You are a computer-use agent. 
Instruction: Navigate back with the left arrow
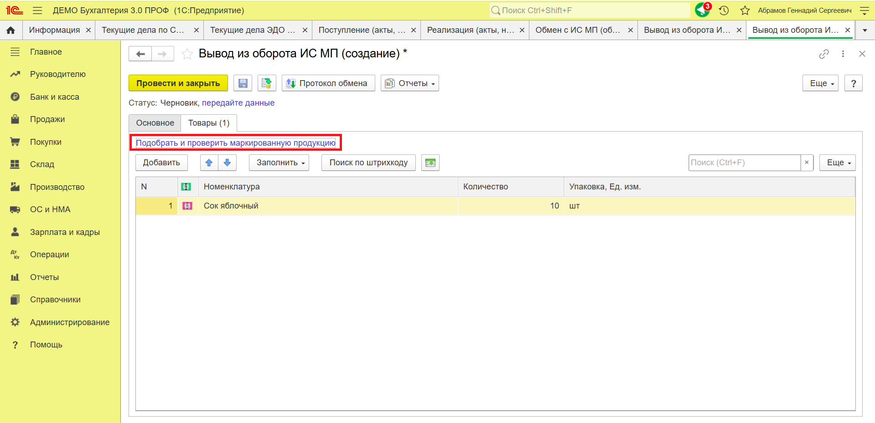tap(140, 54)
